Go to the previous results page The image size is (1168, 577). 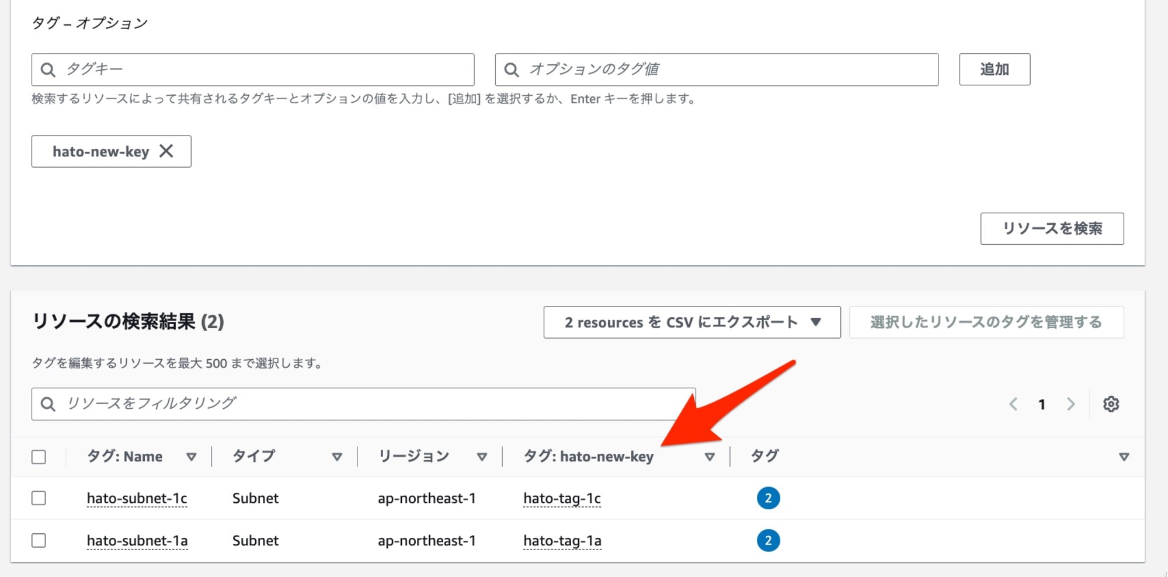tap(1013, 404)
